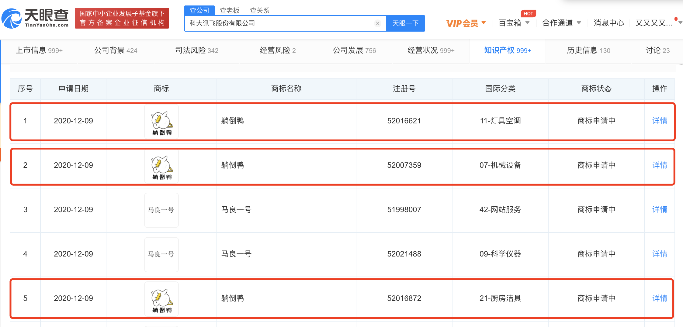Open the 历史信息 tab
Image resolution: width=683 pixels, height=327 pixels.
pyautogui.click(x=588, y=50)
